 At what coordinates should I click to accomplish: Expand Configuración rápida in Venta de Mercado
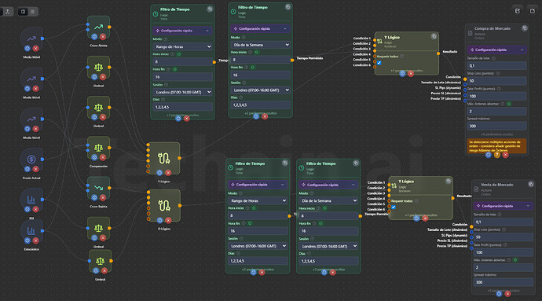[x=504, y=206]
